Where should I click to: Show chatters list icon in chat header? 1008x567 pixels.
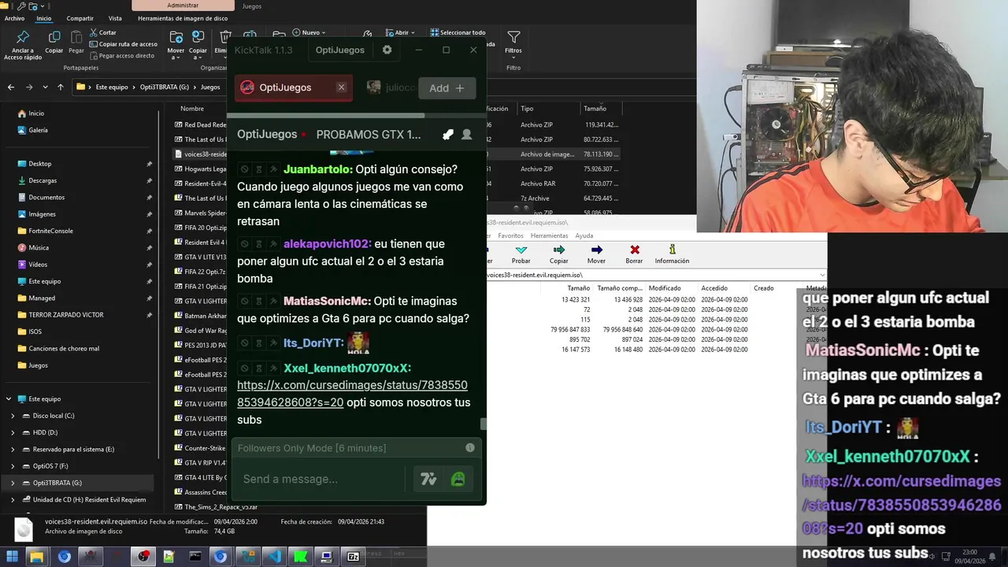[x=466, y=135]
